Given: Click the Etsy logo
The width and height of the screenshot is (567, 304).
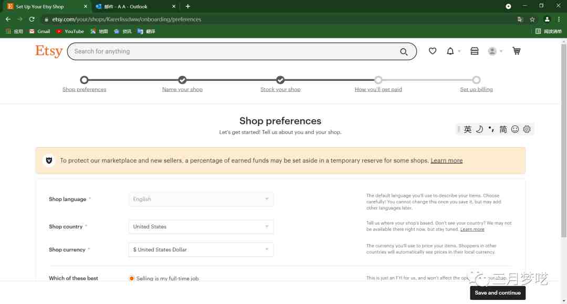Looking at the screenshot, I should click(x=49, y=51).
